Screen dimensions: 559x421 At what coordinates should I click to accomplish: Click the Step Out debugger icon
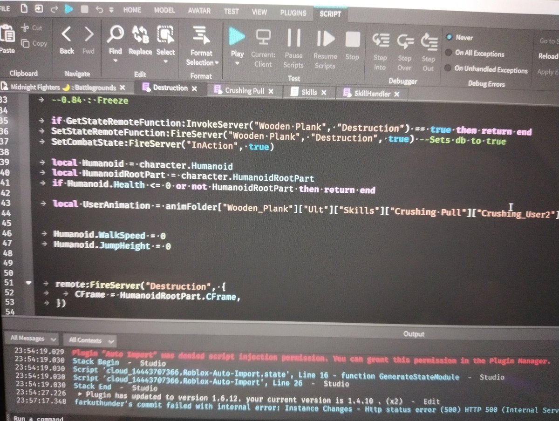coord(428,42)
